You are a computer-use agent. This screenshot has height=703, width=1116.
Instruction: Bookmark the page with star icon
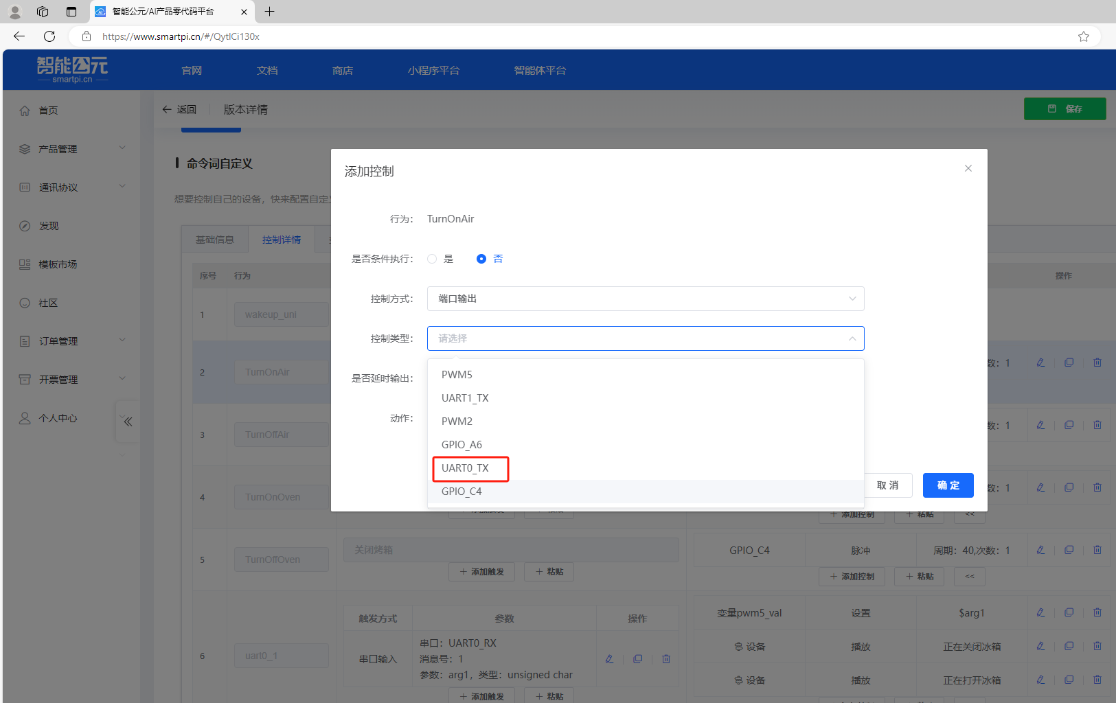(x=1083, y=36)
